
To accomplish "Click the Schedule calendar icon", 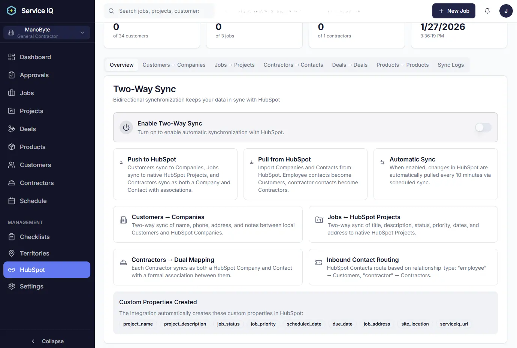I will pos(12,201).
